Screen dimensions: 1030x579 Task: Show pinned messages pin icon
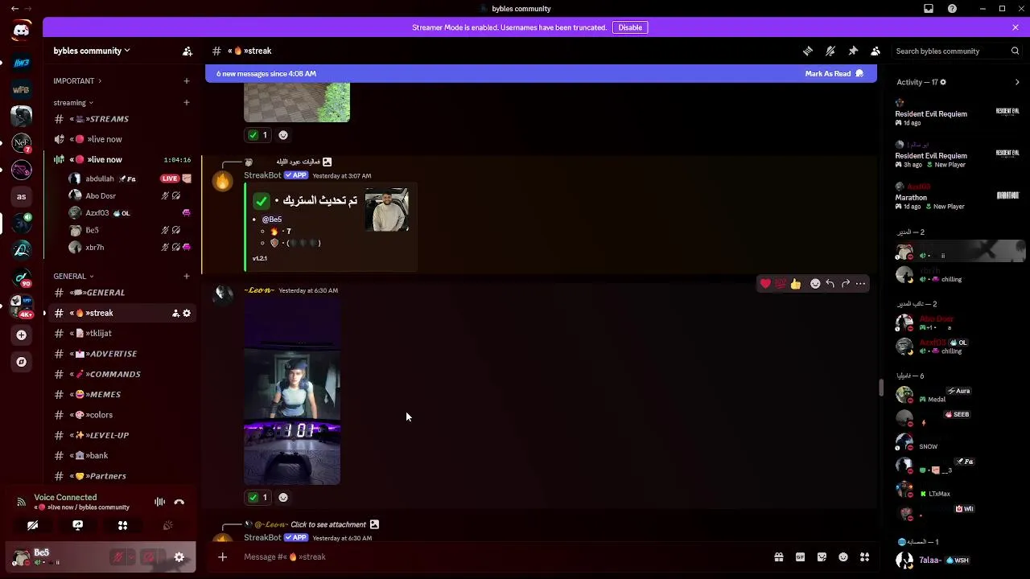[853, 51]
